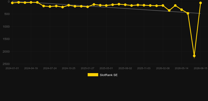This screenshot has width=208, height=101.
Task: Click the SlotRank SE legend label
Action: 109,75
